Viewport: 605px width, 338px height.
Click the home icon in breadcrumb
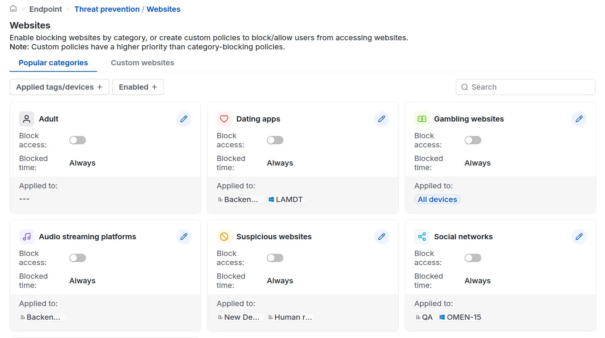tap(13, 9)
